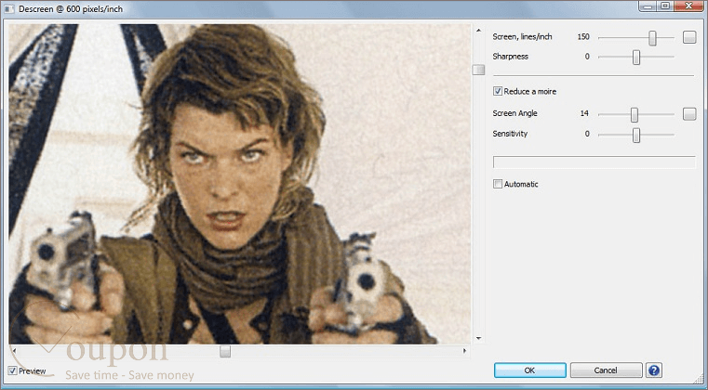Click the square button beside Screen Angle
This screenshot has height=390, width=708.
(x=689, y=113)
